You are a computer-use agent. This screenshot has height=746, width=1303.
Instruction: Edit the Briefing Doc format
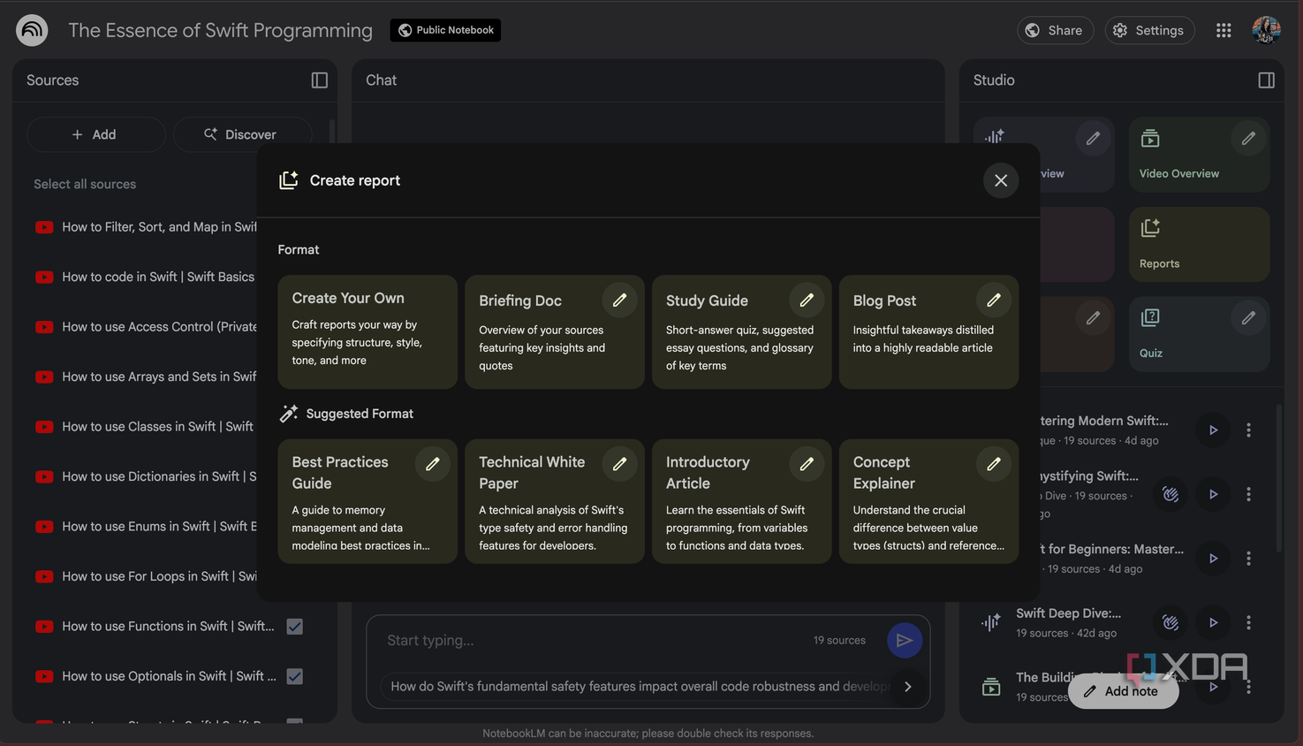pos(619,301)
